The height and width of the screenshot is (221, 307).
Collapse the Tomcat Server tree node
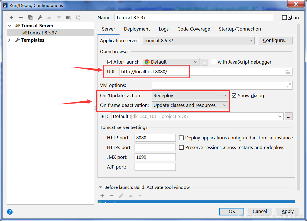click(9, 26)
